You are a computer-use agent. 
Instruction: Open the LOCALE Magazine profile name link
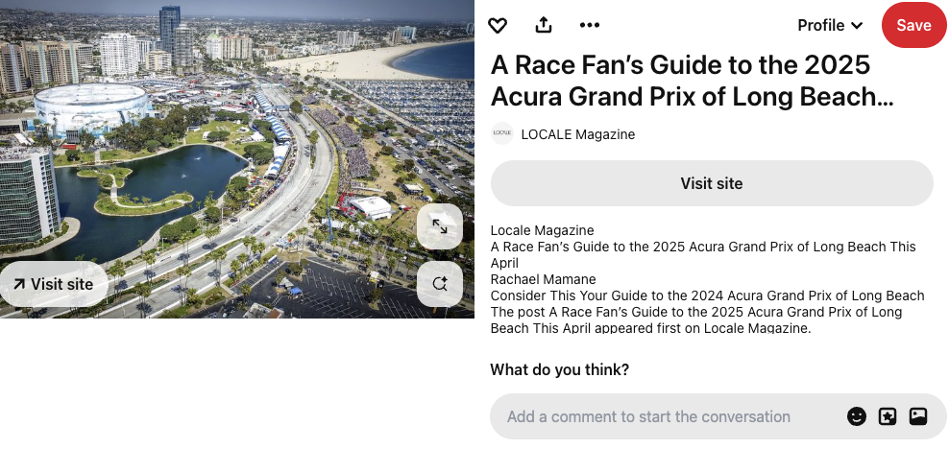click(x=577, y=134)
